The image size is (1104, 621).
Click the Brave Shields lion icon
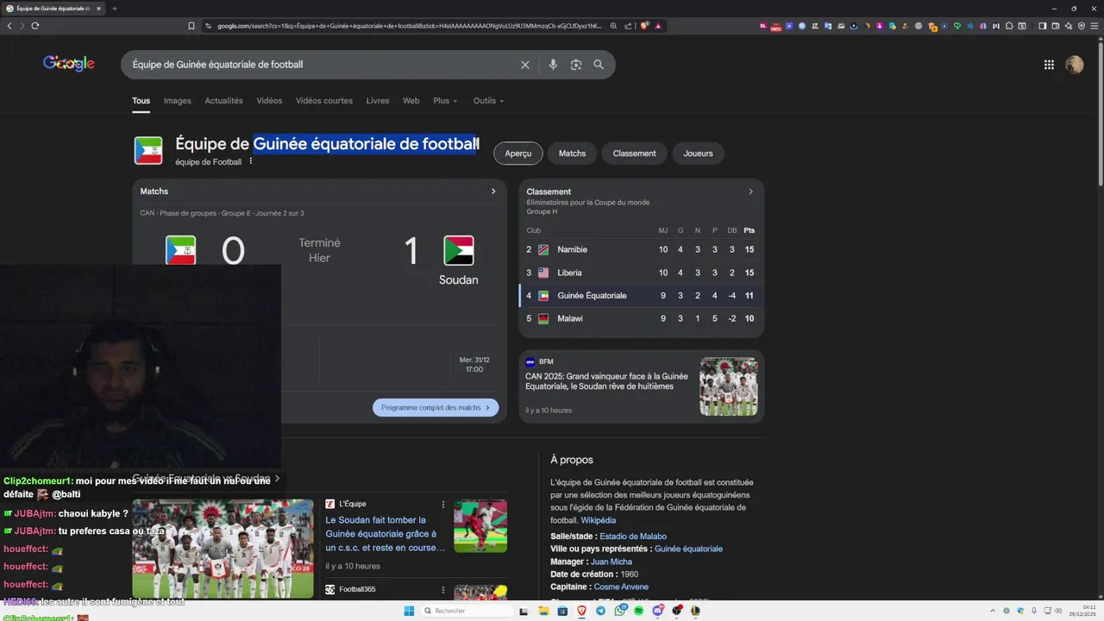644,26
